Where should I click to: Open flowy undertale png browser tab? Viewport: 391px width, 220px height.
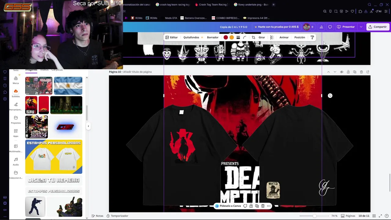(x=251, y=5)
